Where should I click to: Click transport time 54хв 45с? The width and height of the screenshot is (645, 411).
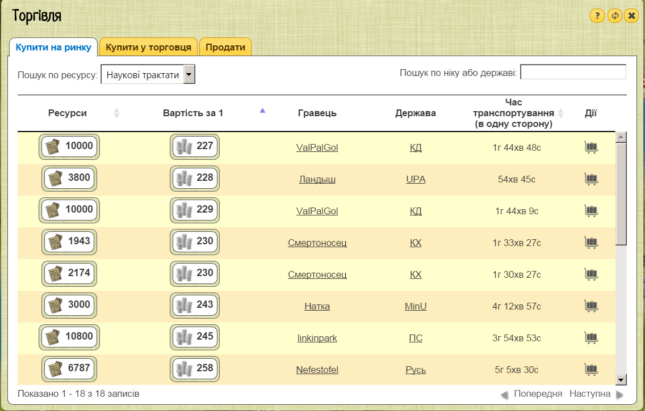[x=517, y=180]
